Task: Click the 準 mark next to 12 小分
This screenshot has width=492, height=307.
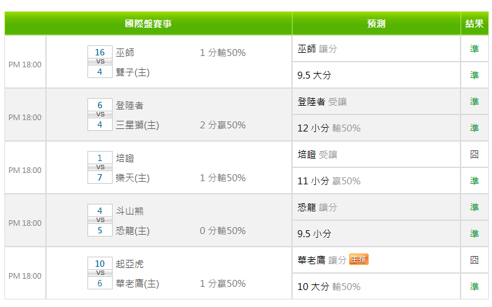Action: [474, 128]
